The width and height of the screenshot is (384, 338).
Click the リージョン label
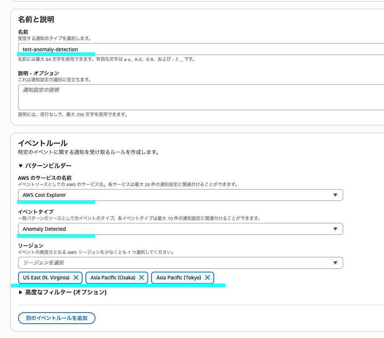(x=31, y=245)
